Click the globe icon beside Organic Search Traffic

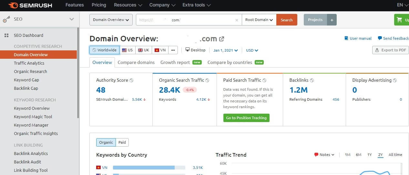tap(207, 80)
